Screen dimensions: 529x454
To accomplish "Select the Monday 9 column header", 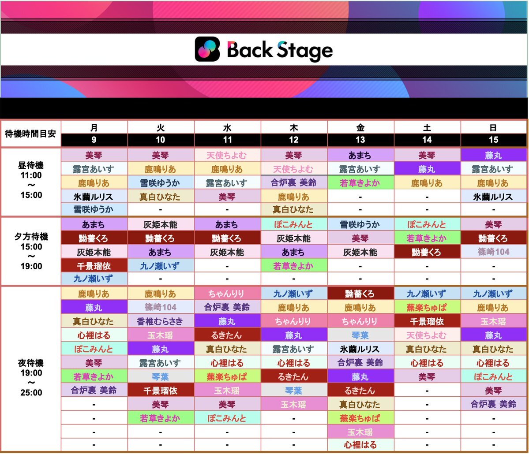I will (94, 134).
